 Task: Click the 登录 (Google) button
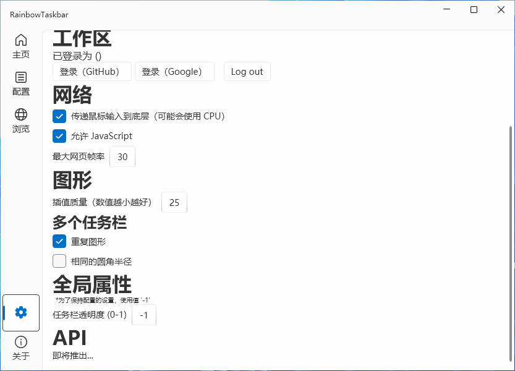174,72
